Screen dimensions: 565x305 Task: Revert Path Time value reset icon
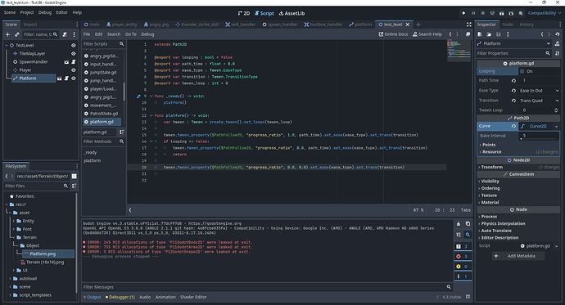[x=514, y=81]
